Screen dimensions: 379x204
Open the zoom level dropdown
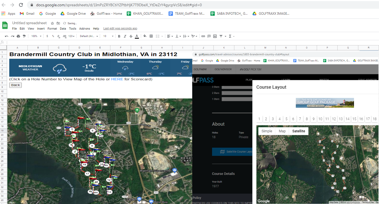36,36
